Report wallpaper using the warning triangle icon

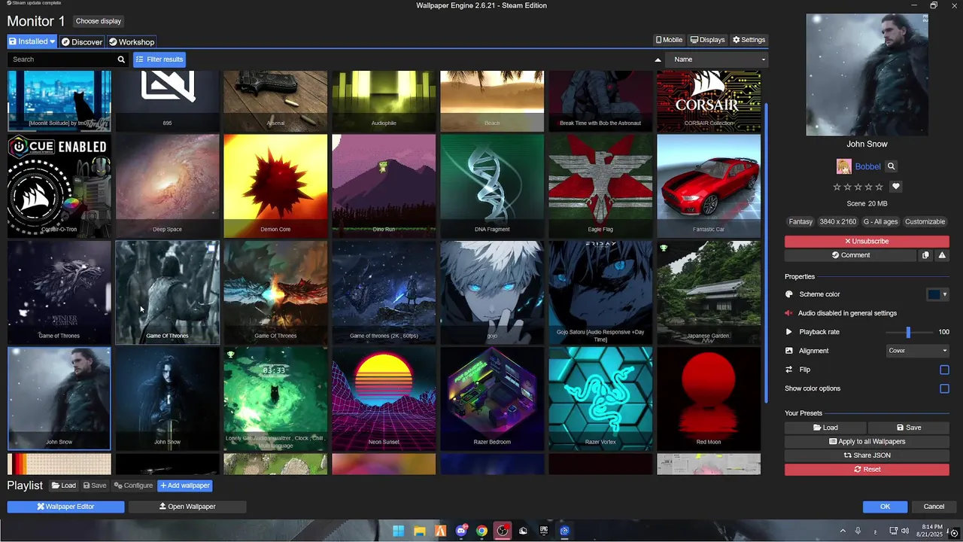pos(942,255)
